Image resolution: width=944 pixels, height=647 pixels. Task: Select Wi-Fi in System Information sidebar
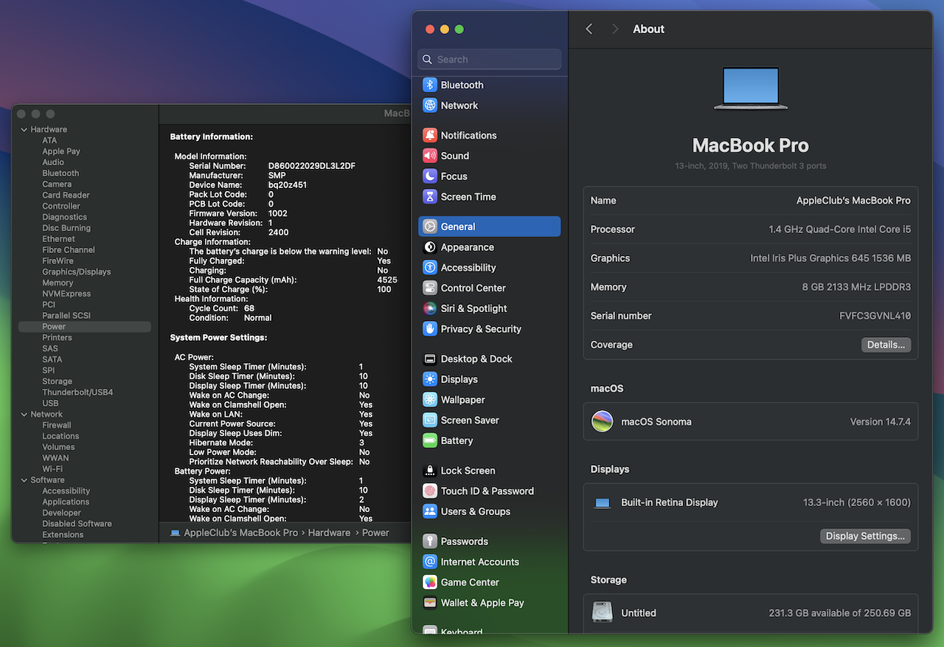(52, 469)
